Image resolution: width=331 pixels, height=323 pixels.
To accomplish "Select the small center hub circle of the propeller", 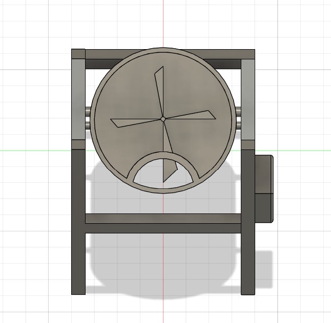I will pos(163,119).
